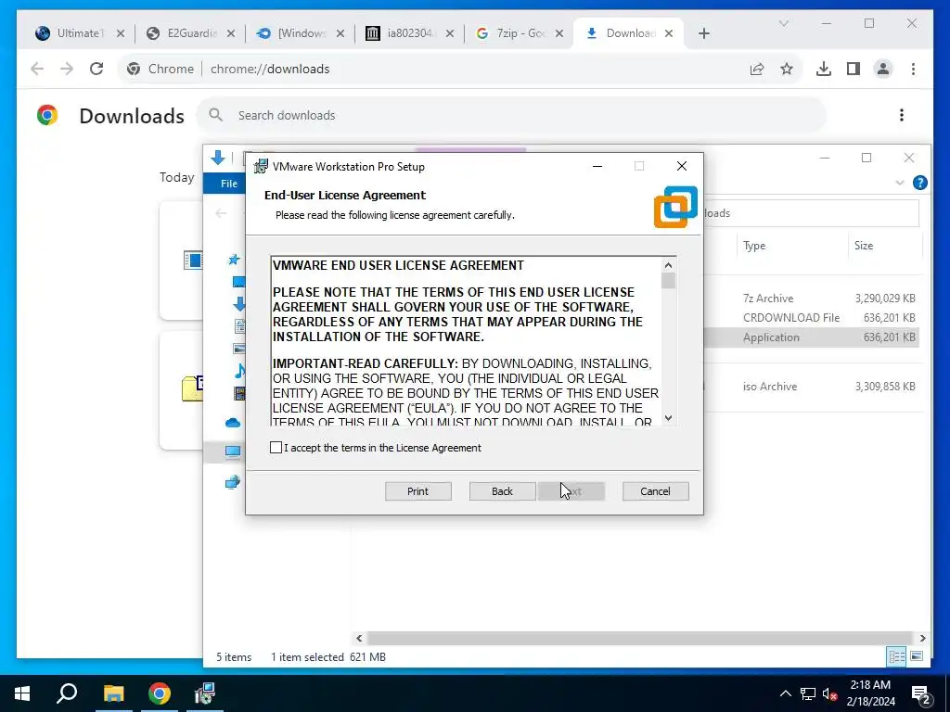Click inside the EULA text box

(x=466, y=341)
